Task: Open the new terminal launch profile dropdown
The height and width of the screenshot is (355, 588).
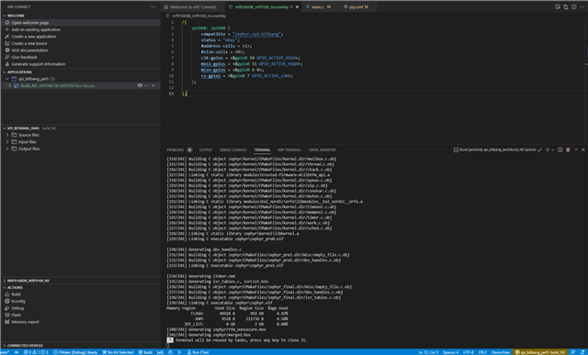Action: coord(553,150)
